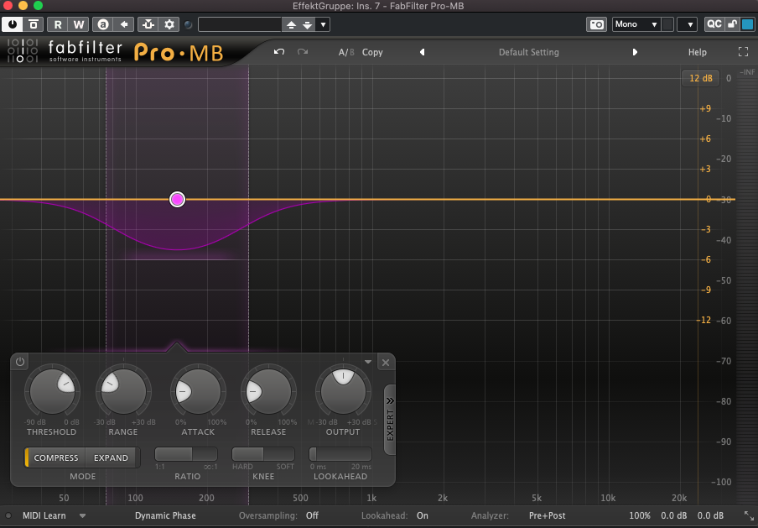
Task: Click the -INF level meter label
Action: [747, 72]
